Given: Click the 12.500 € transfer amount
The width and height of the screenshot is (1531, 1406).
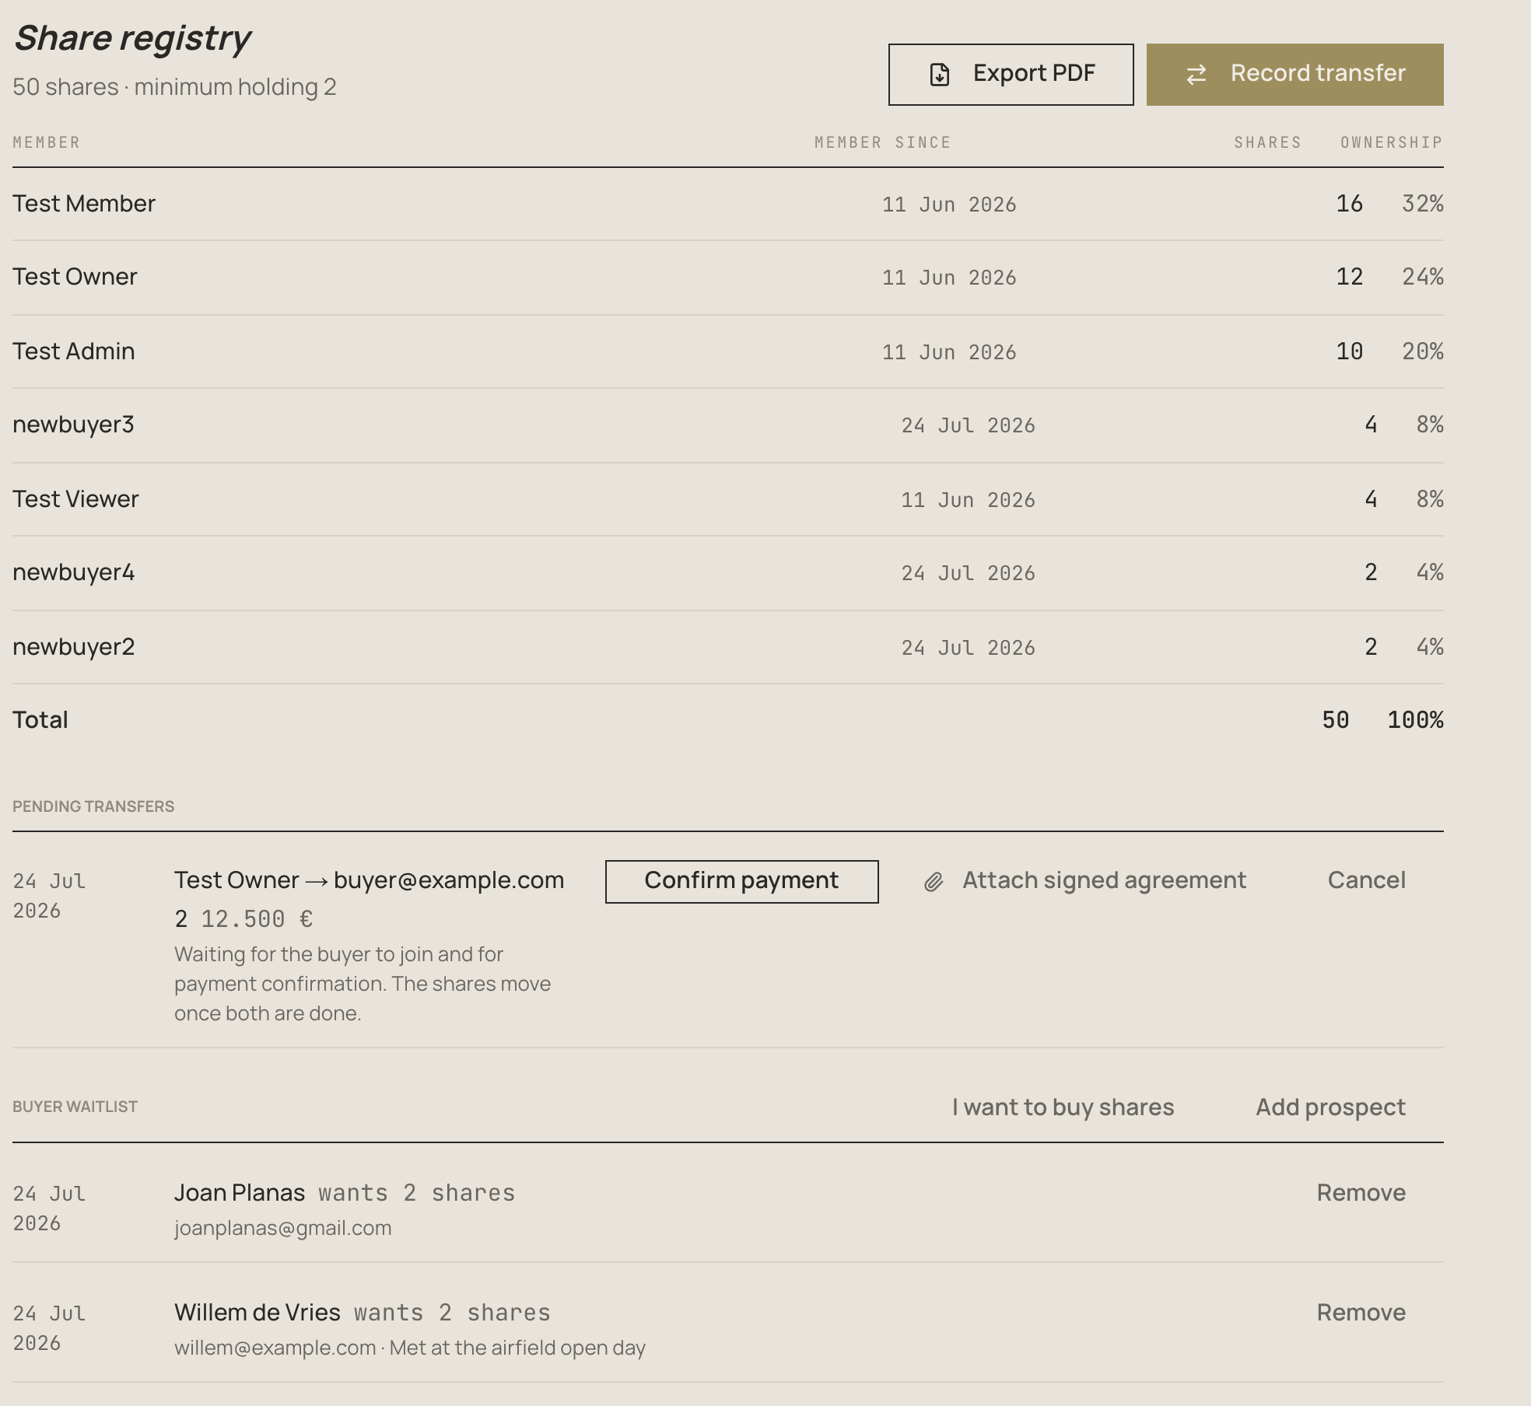Looking at the screenshot, I should pos(257,919).
